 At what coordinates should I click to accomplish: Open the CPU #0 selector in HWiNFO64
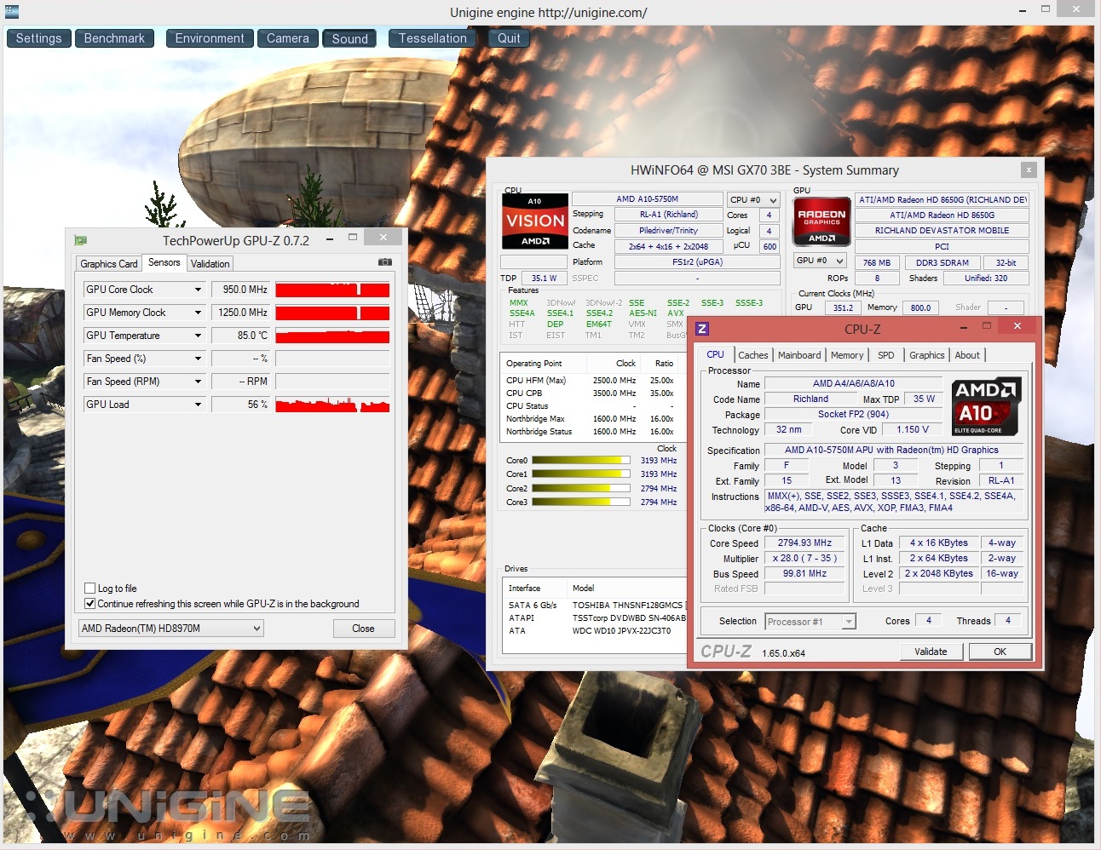(x=753, y=200)
